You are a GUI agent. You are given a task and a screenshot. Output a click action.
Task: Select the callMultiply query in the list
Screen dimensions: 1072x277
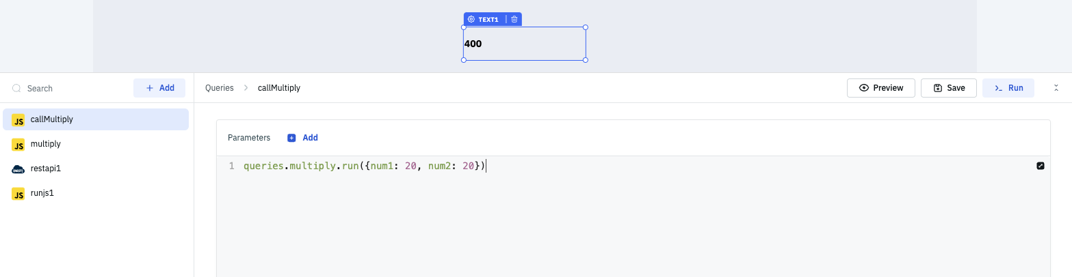click(x=52, y=119)
